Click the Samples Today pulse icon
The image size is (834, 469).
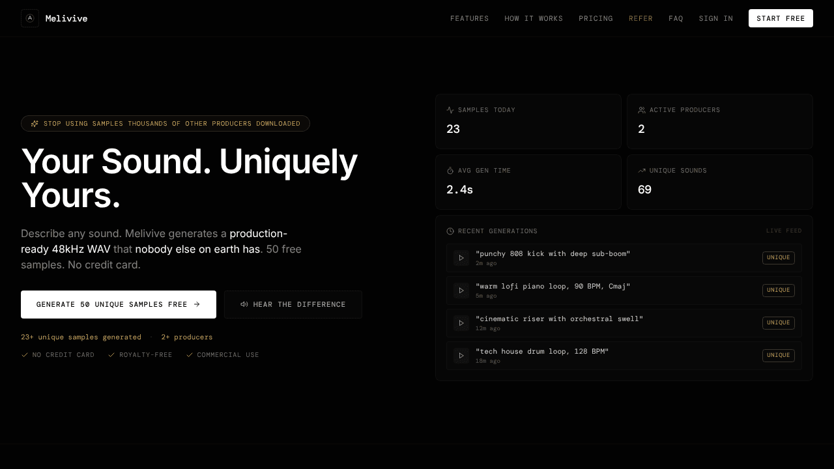[450, 110]
